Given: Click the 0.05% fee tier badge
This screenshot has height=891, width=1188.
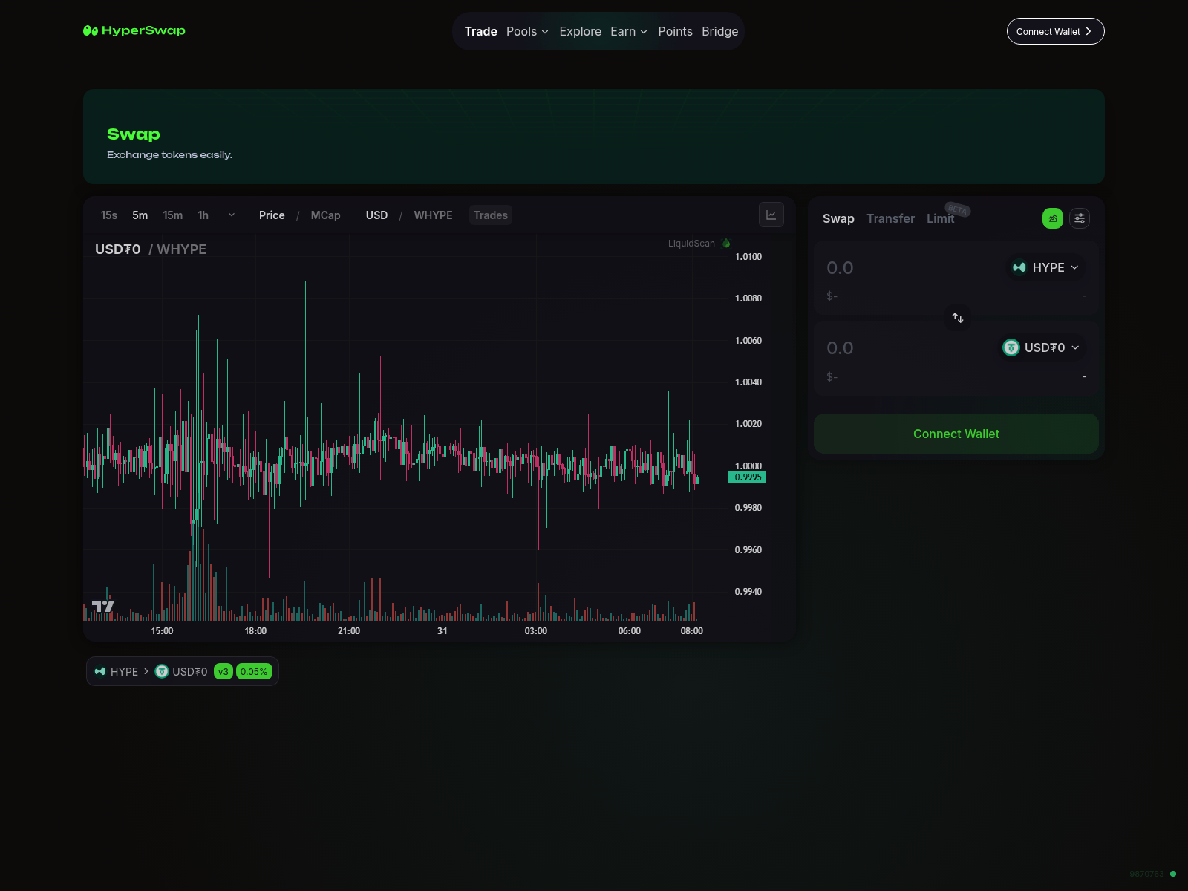Looking at the screenshot, I should coord(255,671).
